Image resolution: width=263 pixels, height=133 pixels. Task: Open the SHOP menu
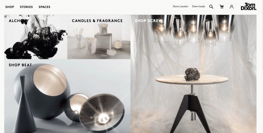10,7
